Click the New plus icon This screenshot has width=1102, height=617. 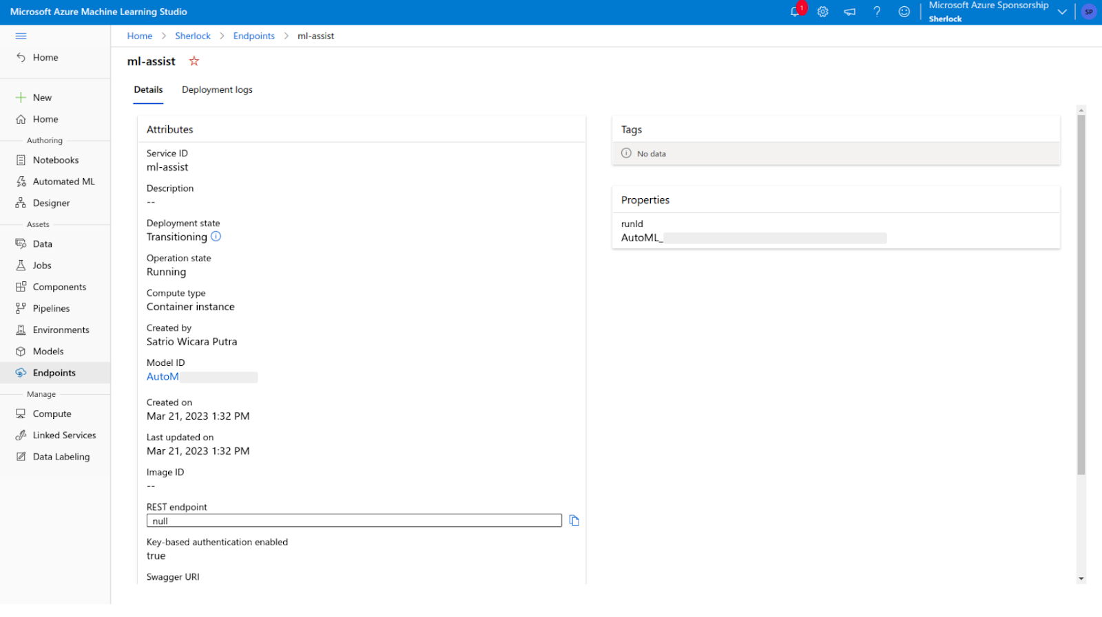tap(21, 98)
